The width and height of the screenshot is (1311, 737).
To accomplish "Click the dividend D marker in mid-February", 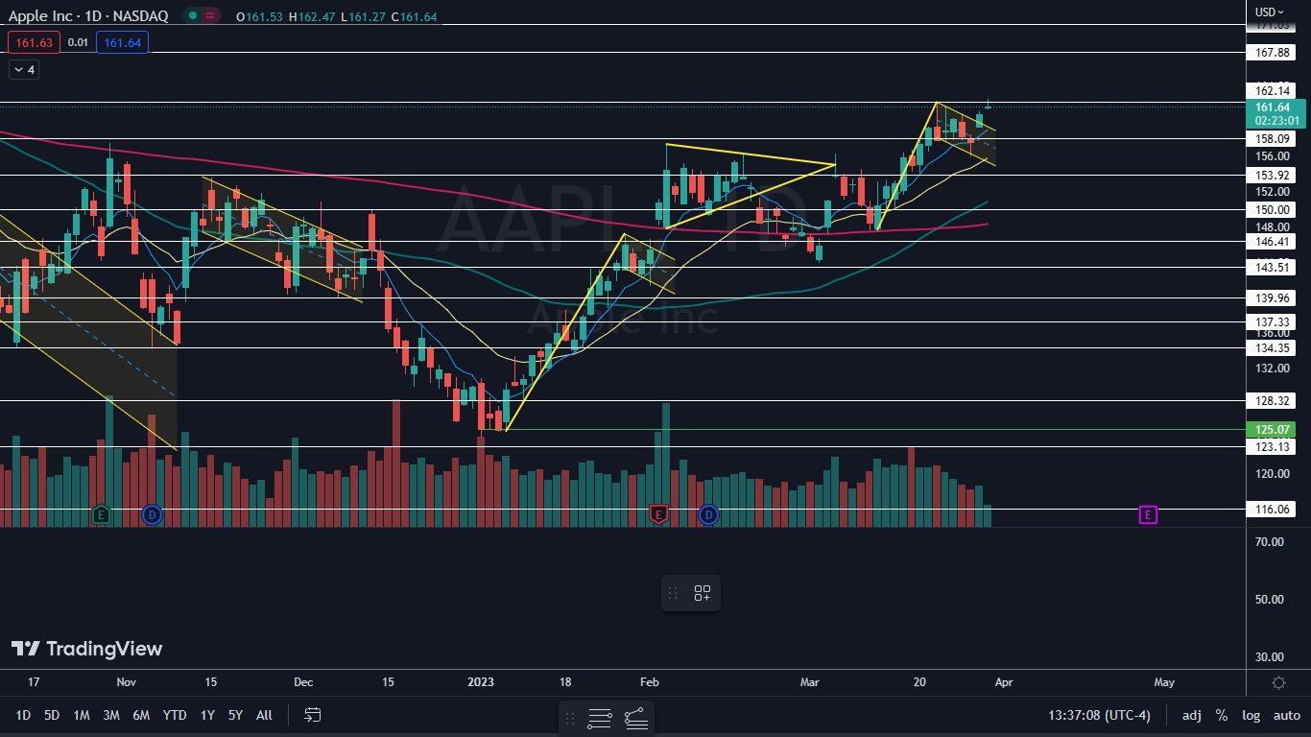I will (x=708, y=515).
